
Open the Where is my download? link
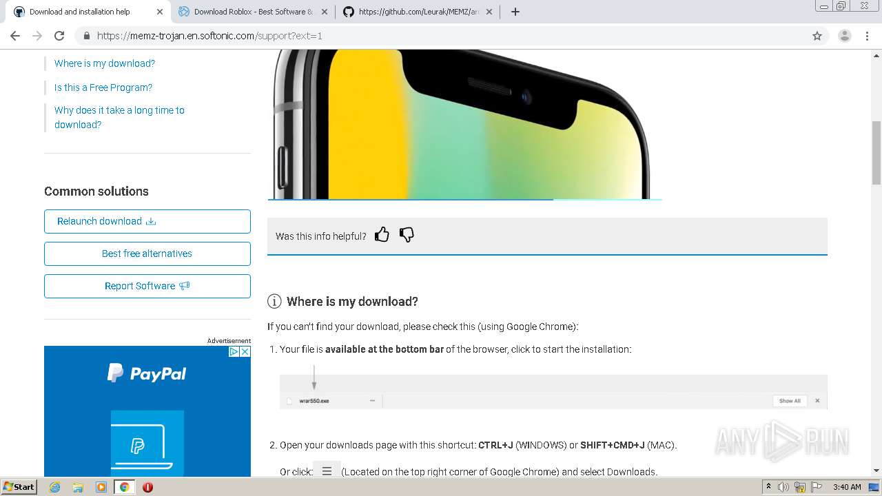(x=105, y=63)
